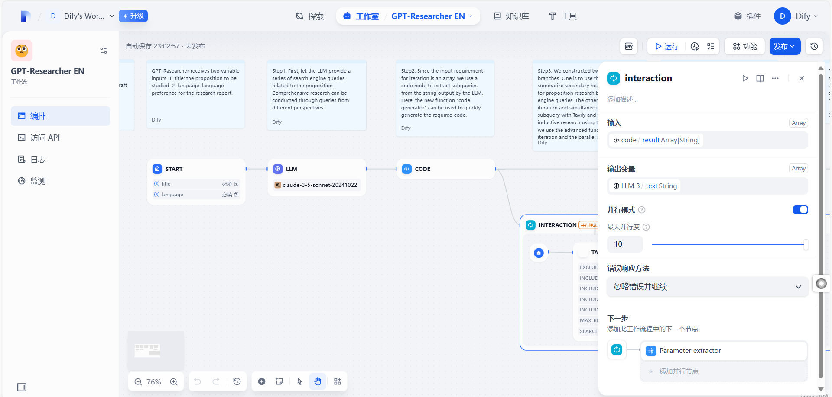Collapse the sidebar with bottom panel icon
This screenshot has height=397, width=832.
(x=22, y=387)
